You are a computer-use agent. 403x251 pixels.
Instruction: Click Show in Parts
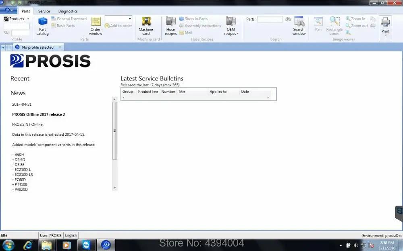193,19
